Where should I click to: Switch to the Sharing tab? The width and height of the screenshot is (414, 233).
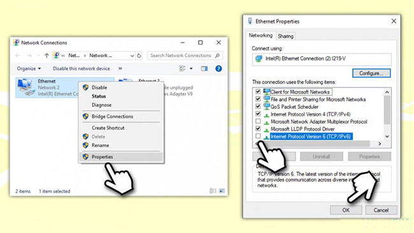pyautogui.click(x=285, y=36)
